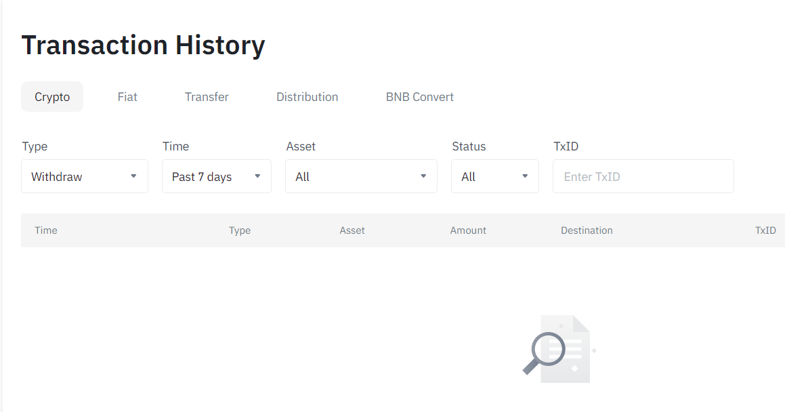
Task: Click the Time column header
Action: click(45, 230)
